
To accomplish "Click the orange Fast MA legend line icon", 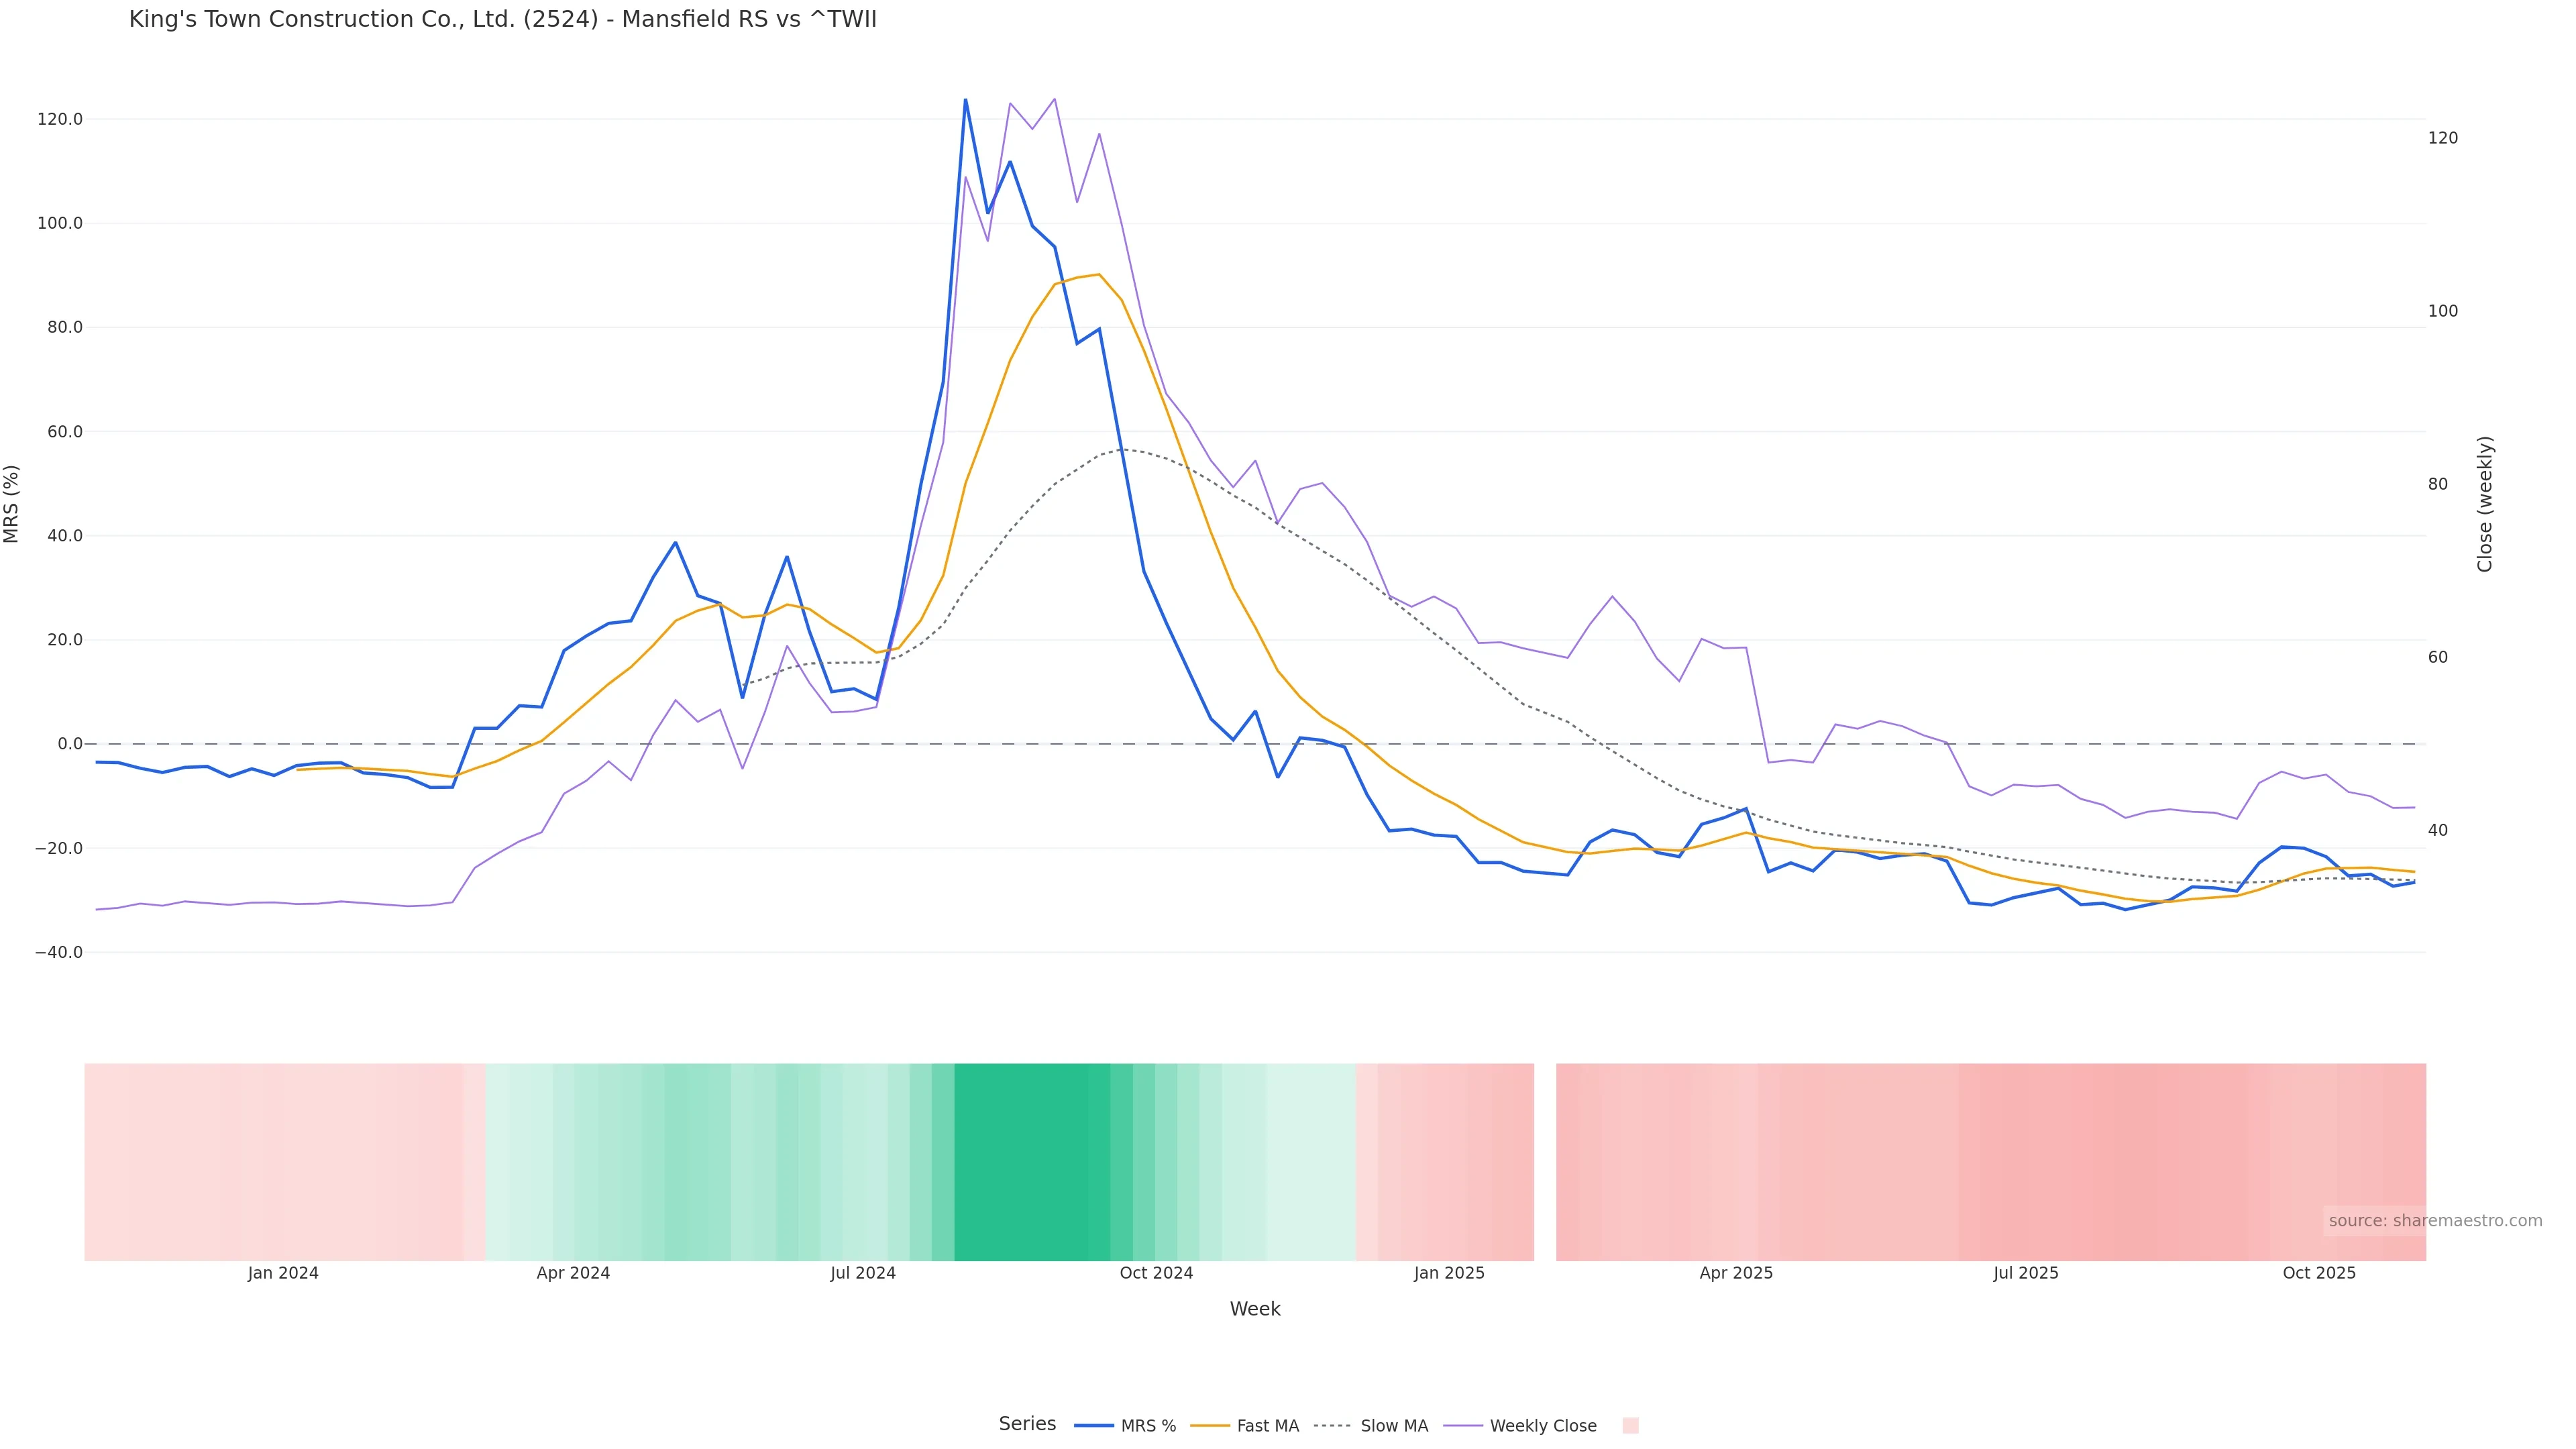I will (x=1210, y=1426).
